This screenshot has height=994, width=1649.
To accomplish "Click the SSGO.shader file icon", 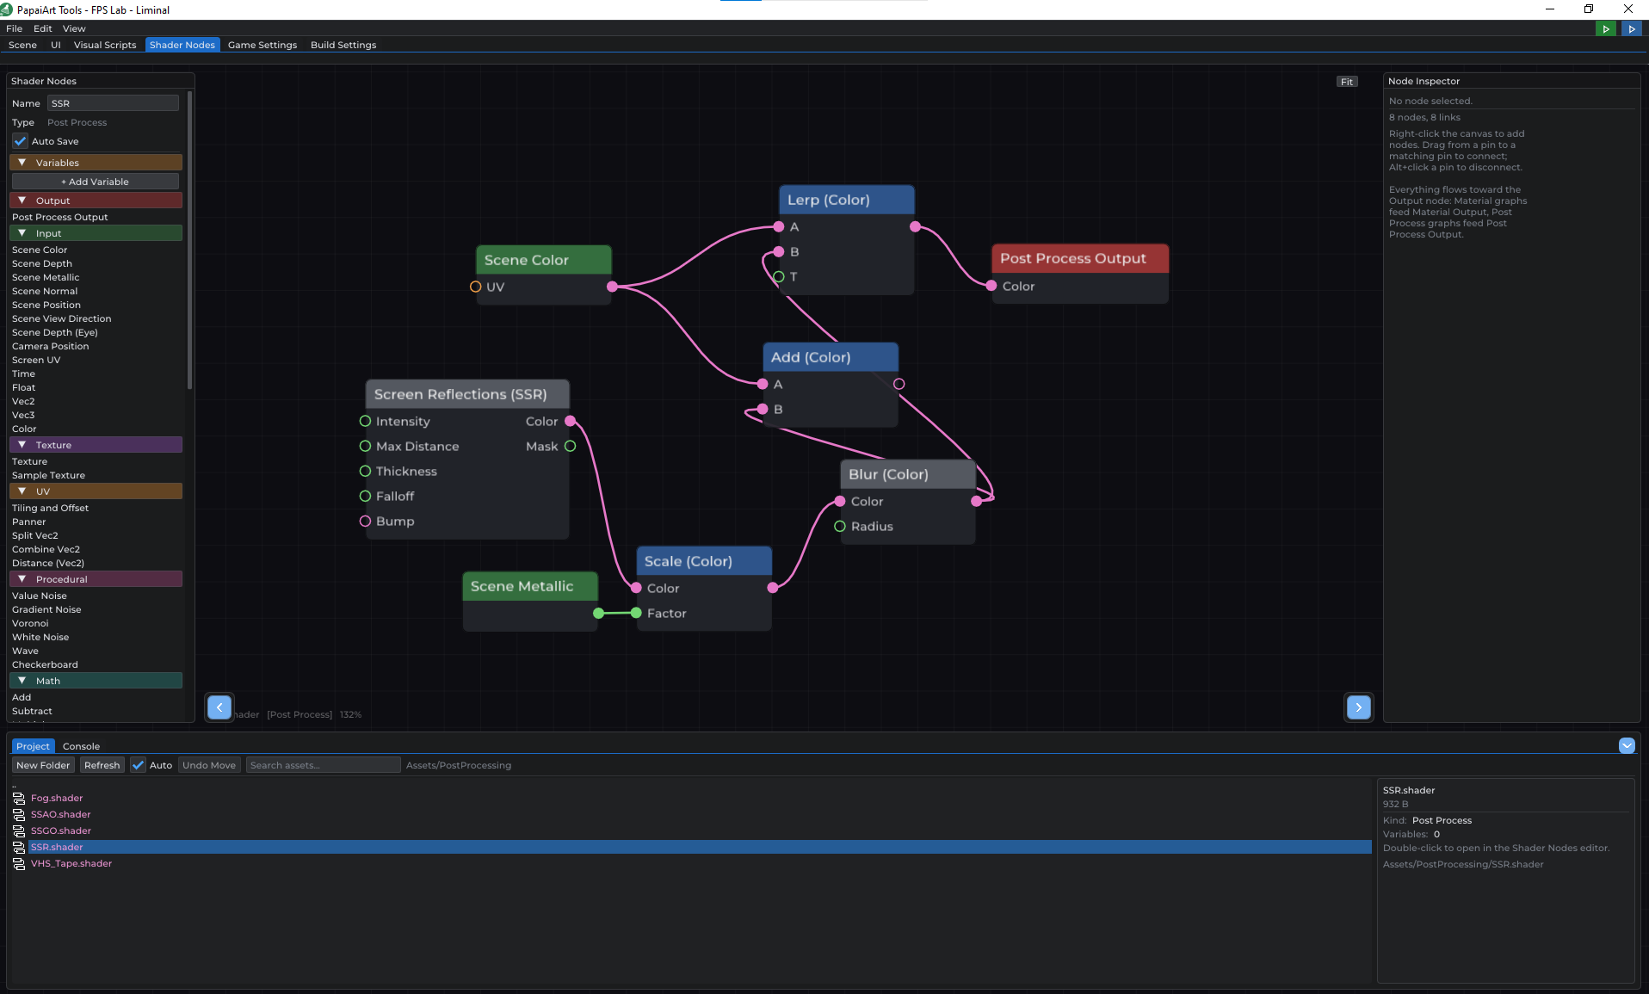I will [19, 830].
